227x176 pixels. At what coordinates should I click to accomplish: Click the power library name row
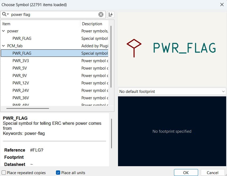55,31
